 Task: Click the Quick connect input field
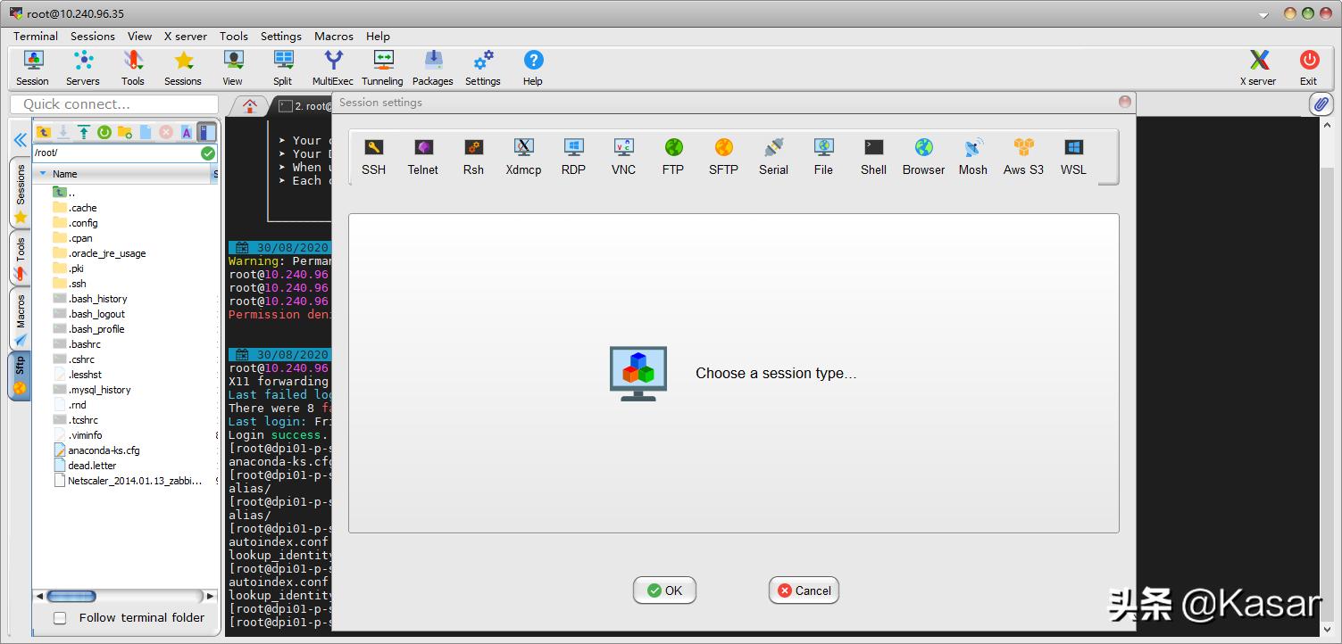coord(114,104)
